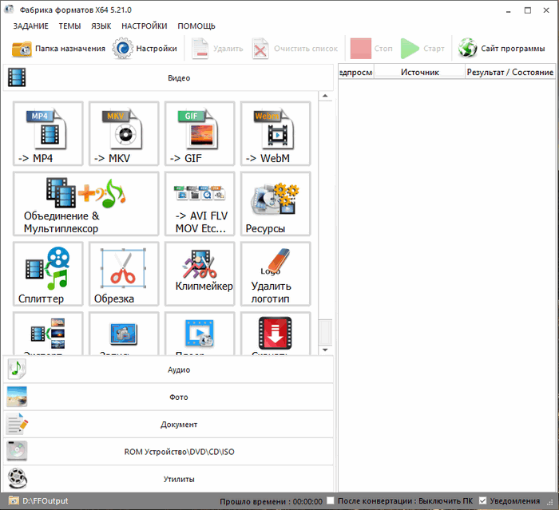Click the Папка назначения folder icon
This screenshot has height=510, width=559.
(22, 49)
